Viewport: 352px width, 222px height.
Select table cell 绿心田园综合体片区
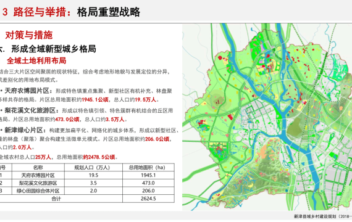[38, 191]
